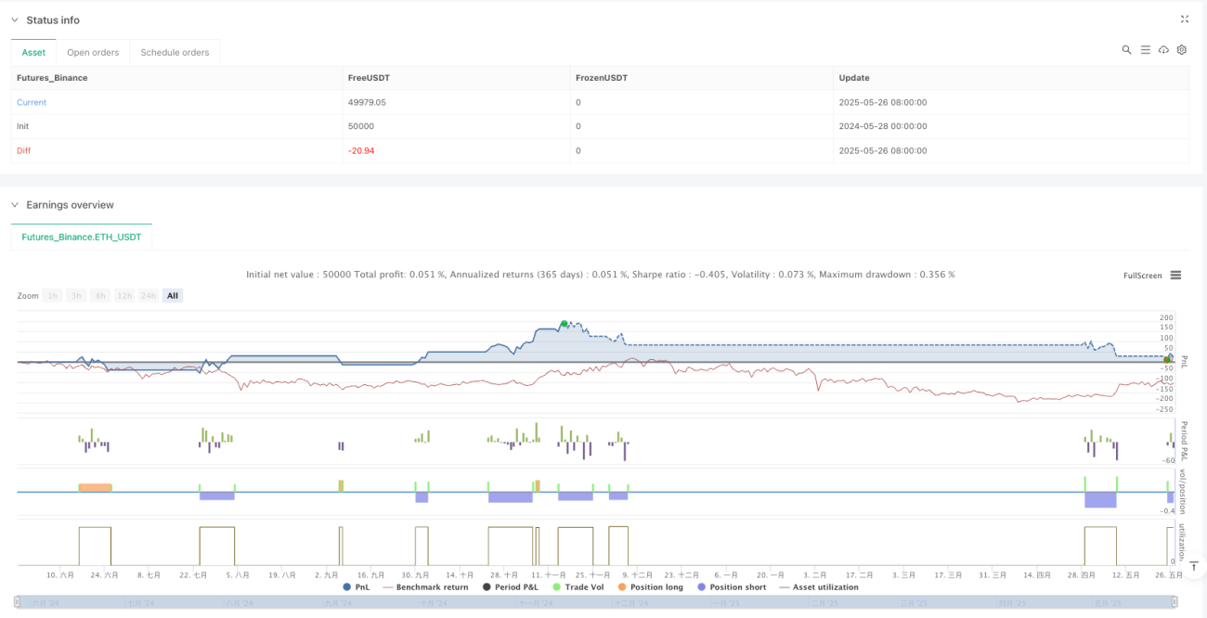
Task: Collapse the Status info panel corner arrows
Action: point(1185,19)
